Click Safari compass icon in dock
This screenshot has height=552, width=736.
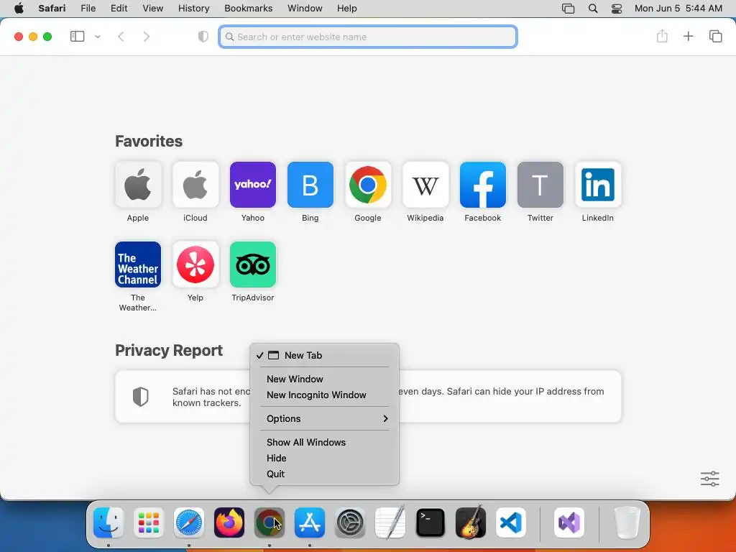pos(189,523)
